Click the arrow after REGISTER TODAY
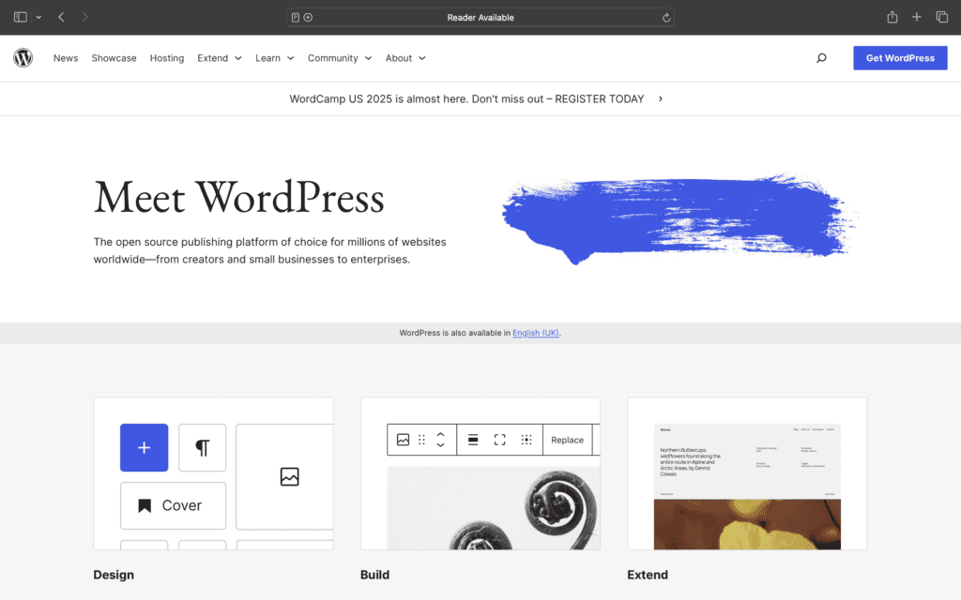The height and width of the screenshot is (600, 961). (x=660, y=98)
